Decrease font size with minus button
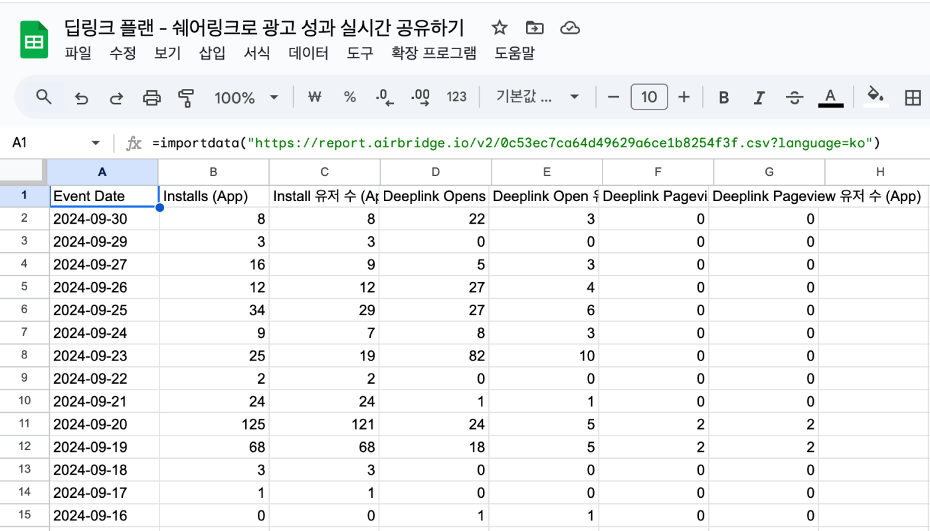The image size is (930, 531). tap(613, 98)
